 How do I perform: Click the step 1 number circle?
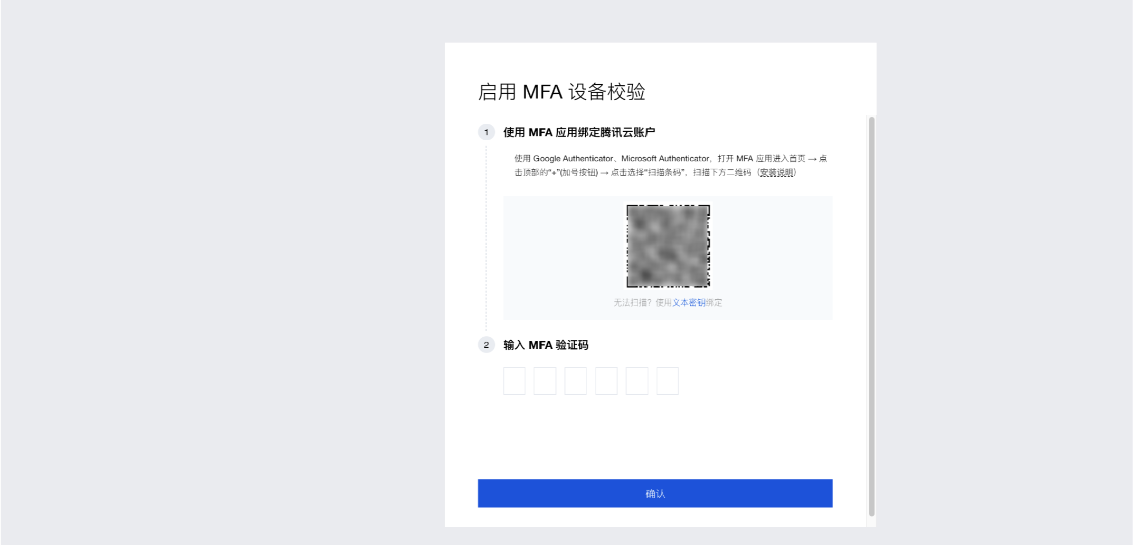(x=486, y=132)
